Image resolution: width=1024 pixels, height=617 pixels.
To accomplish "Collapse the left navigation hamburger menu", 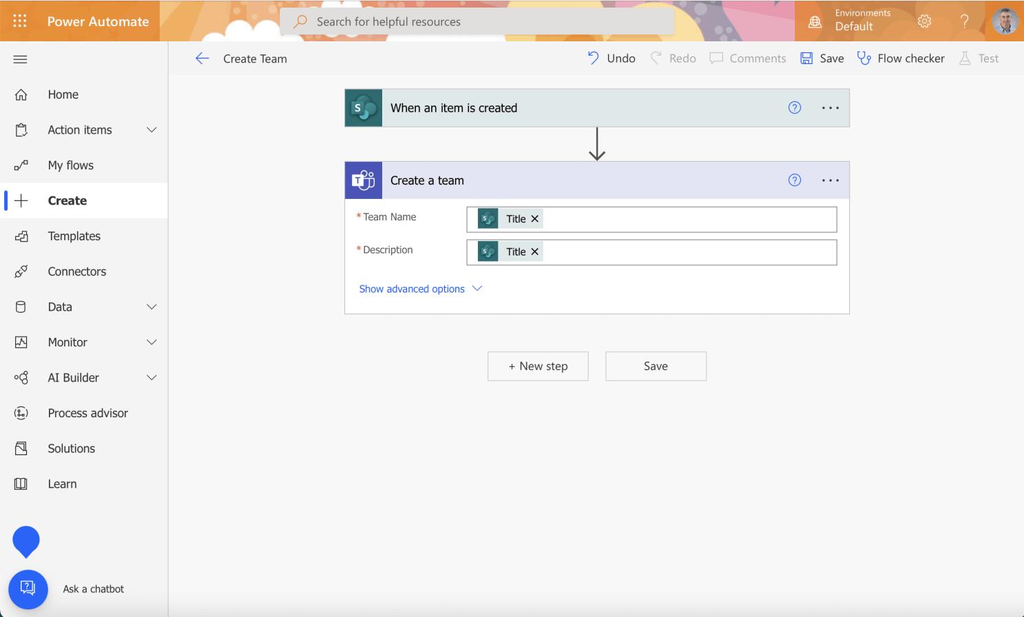I will point(21,59).
